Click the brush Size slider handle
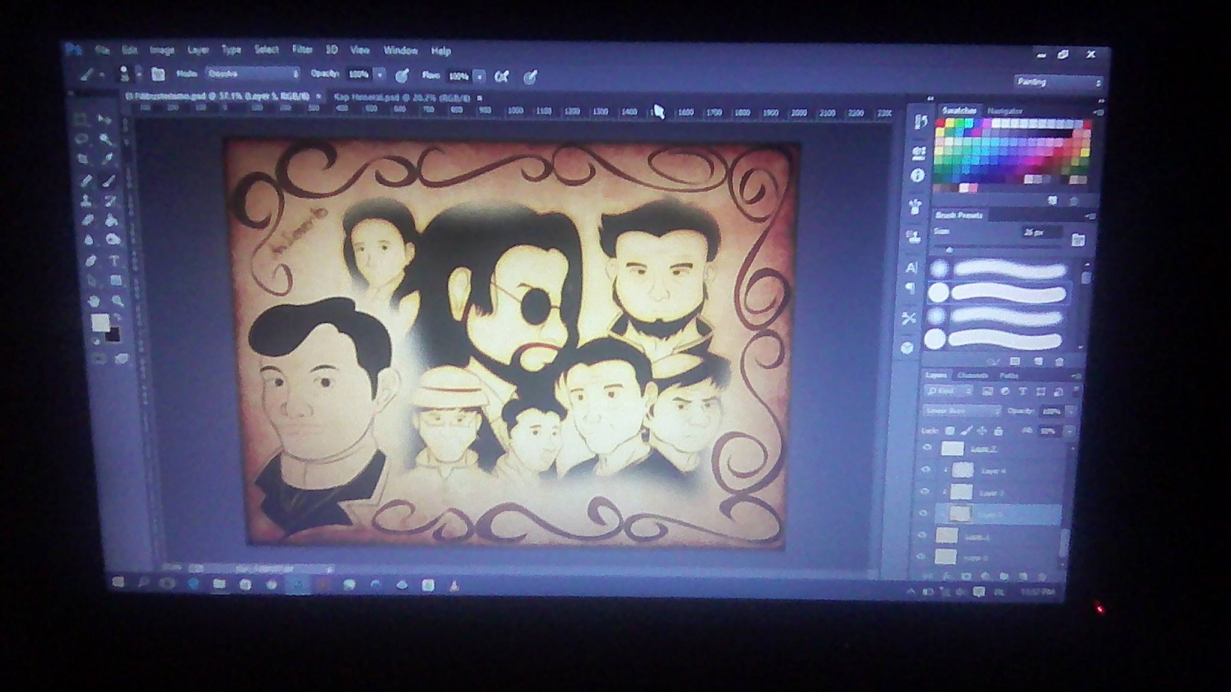 pos(950,249)
